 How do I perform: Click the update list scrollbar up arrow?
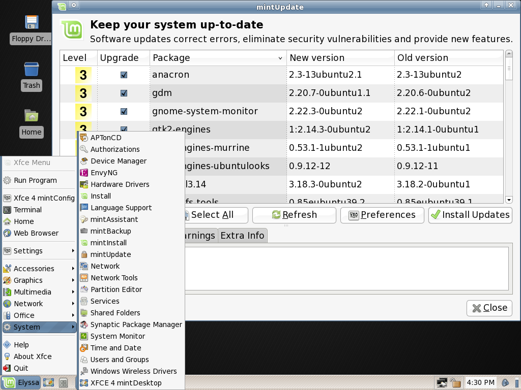coord(509,54)
